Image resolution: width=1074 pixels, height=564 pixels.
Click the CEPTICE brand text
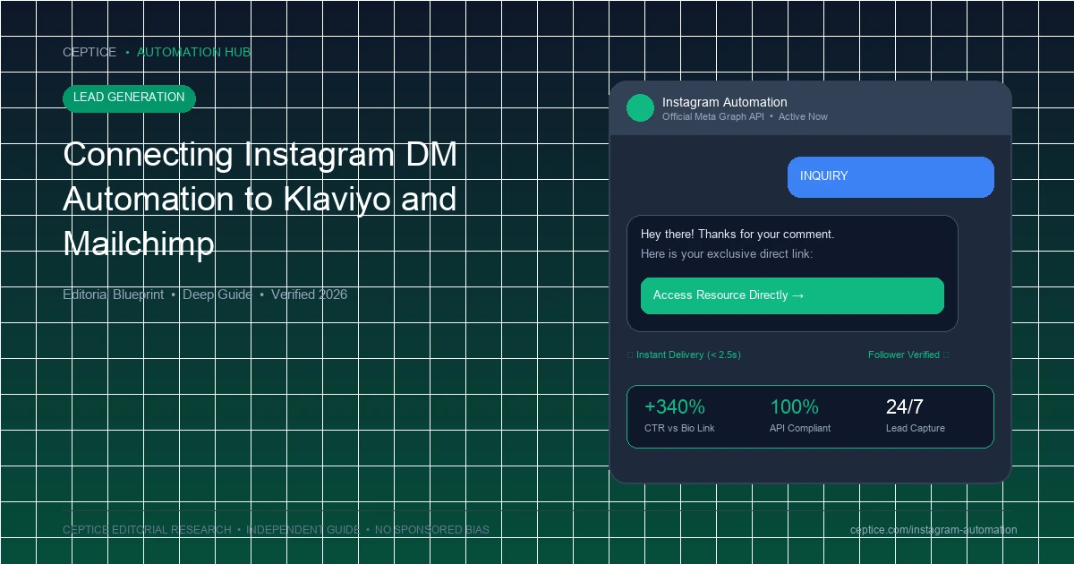point(89,52)
